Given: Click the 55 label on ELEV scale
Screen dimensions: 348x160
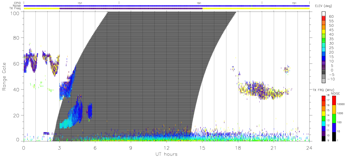Looking at the screenshot, I should (331, 21).
